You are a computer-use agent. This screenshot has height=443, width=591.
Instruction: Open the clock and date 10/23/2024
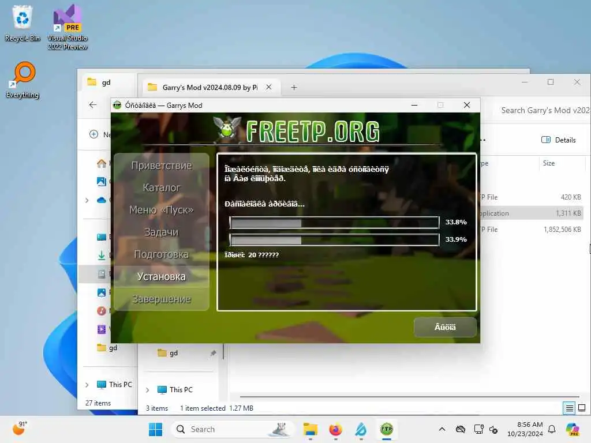coord(525,429)
